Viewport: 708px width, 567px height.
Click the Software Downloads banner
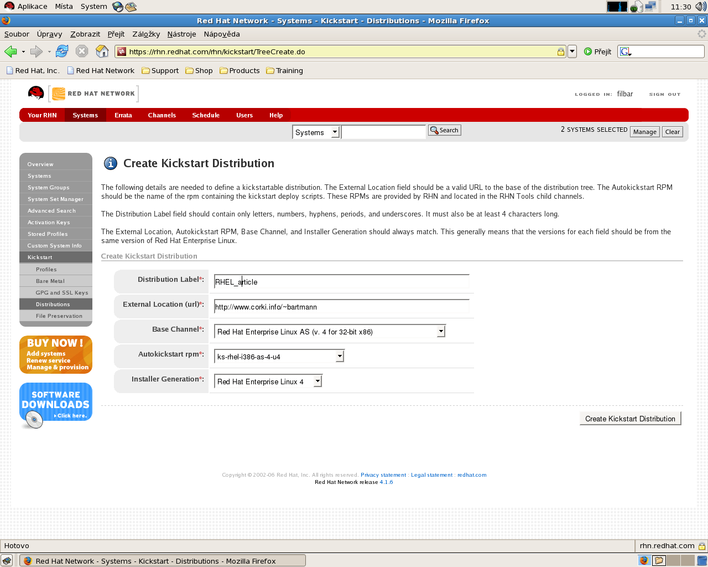(x=56, y=404)
